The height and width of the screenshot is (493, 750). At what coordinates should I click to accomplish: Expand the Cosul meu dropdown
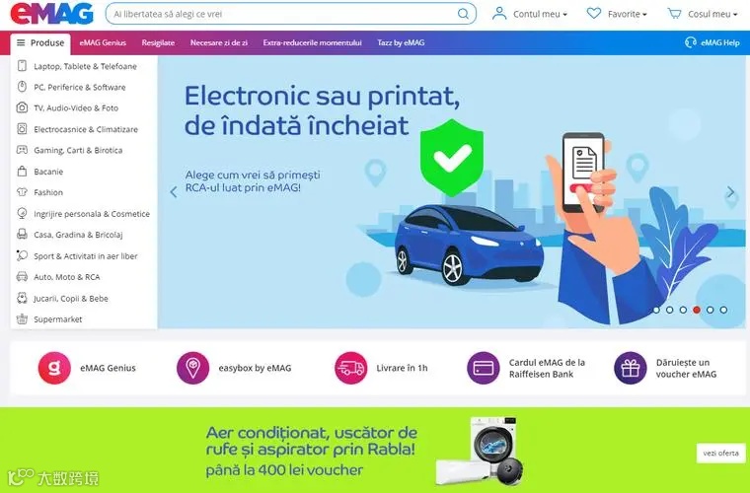click(703, 14)
